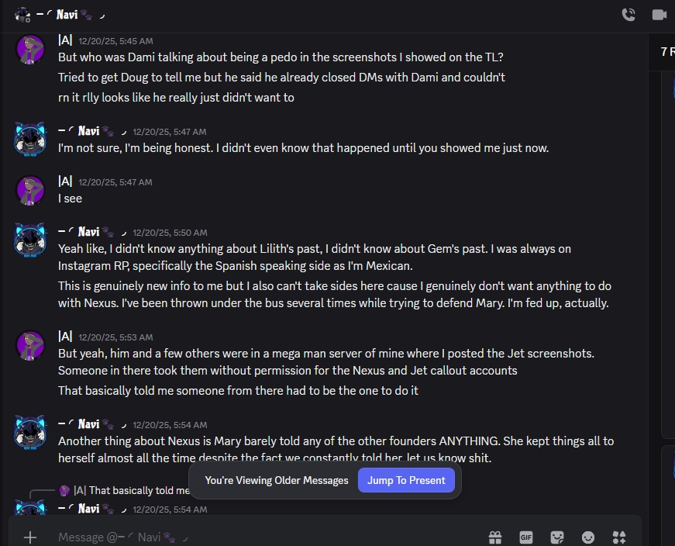Click |A| avatar on 5:47 AM message

click(31, 190)
